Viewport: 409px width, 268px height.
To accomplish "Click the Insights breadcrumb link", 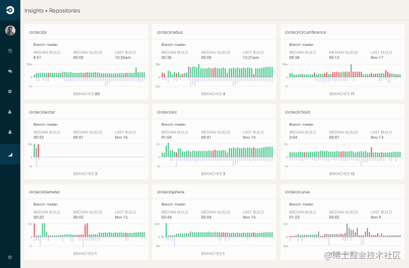I will [34, 11].
